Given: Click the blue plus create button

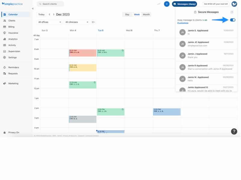Looking at the screenshot, I should click(x=167, y=4).
